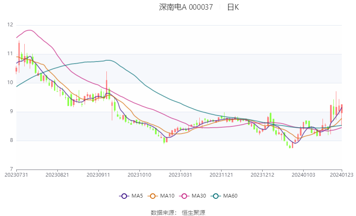Click the 20240123 x-axis date label
The height and width of the screenshot is (216, 356).
341,175
